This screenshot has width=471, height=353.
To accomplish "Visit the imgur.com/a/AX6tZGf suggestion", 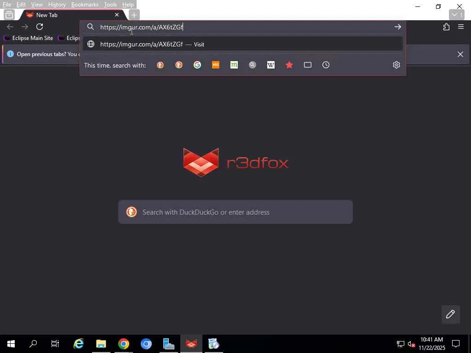I will coord(243,44).
